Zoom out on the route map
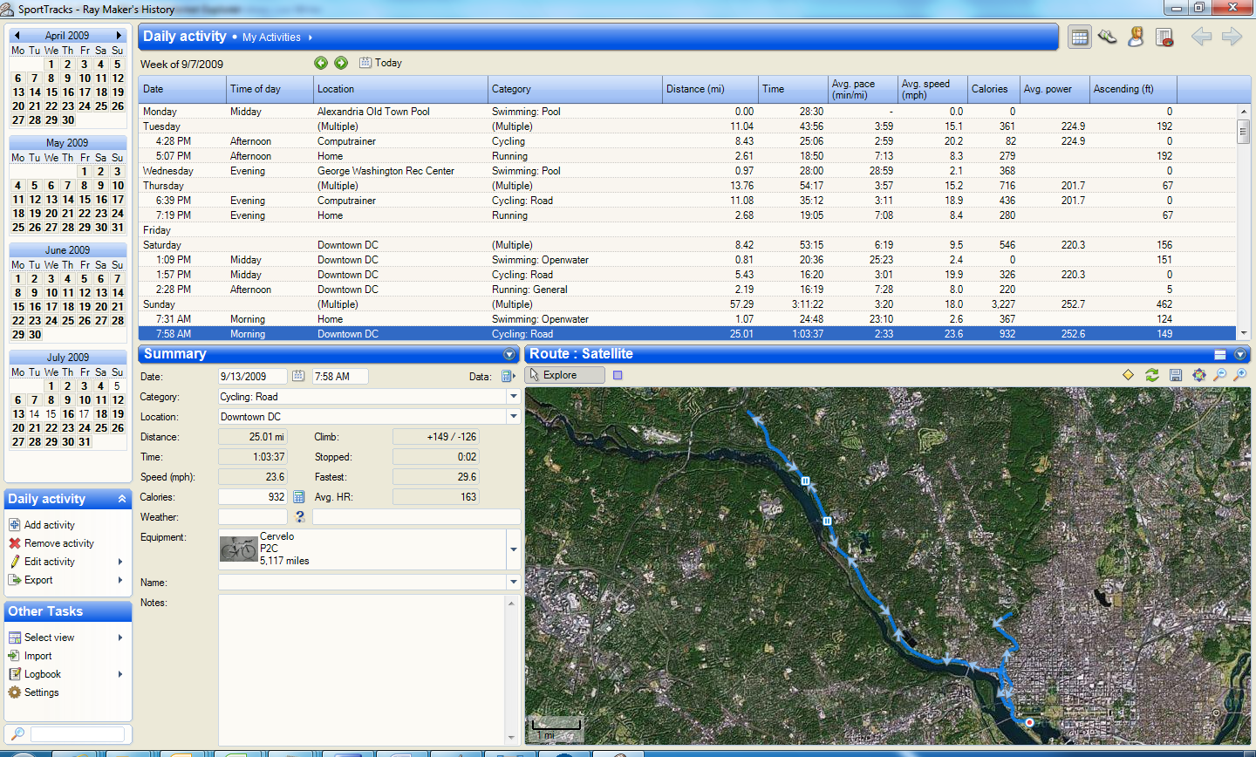The width and height of the screenshot is (1256, 757). coord(1220,375)
